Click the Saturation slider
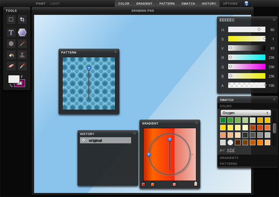The image size is (279, 197). coord(247,39)
